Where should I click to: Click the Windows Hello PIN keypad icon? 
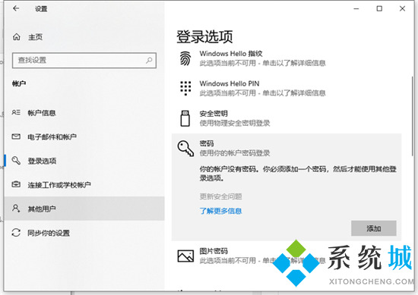185,88
